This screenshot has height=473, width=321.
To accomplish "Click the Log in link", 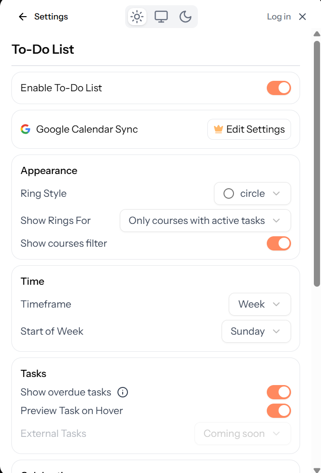I will coord(279,17).
